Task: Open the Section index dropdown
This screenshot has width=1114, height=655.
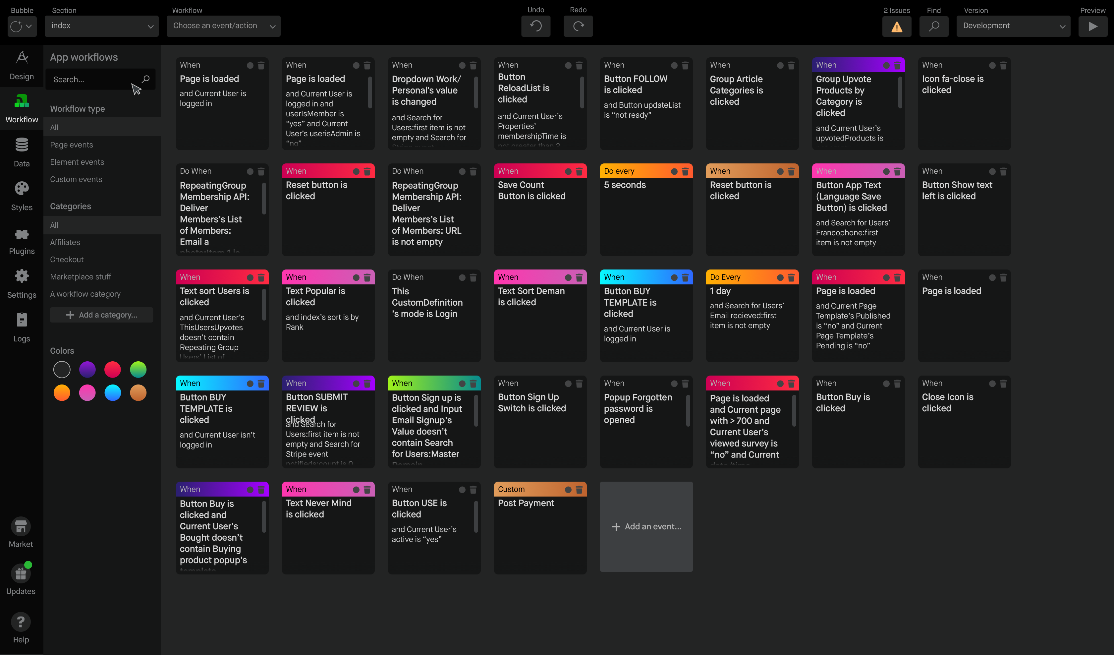Action: (101, 26)
